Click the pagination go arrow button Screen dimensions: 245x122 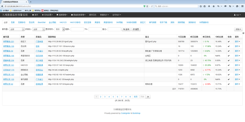coord(148,97)
